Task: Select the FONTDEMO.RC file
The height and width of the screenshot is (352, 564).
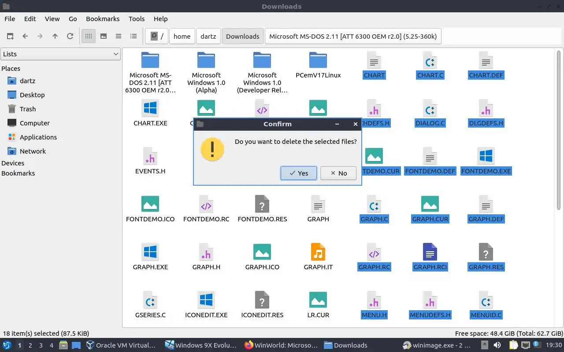Action: tap(206, 209)
